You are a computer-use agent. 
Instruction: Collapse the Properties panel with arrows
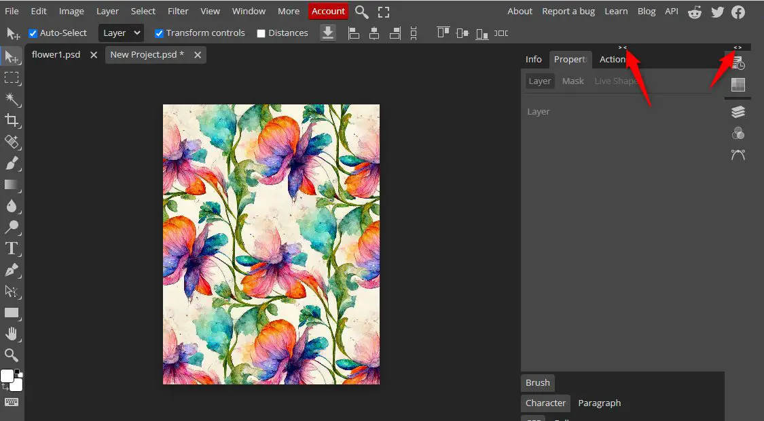[622, 47]
